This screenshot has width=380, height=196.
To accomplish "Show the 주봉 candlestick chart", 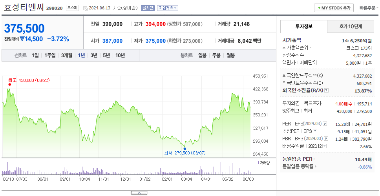I will coord(216,55).
